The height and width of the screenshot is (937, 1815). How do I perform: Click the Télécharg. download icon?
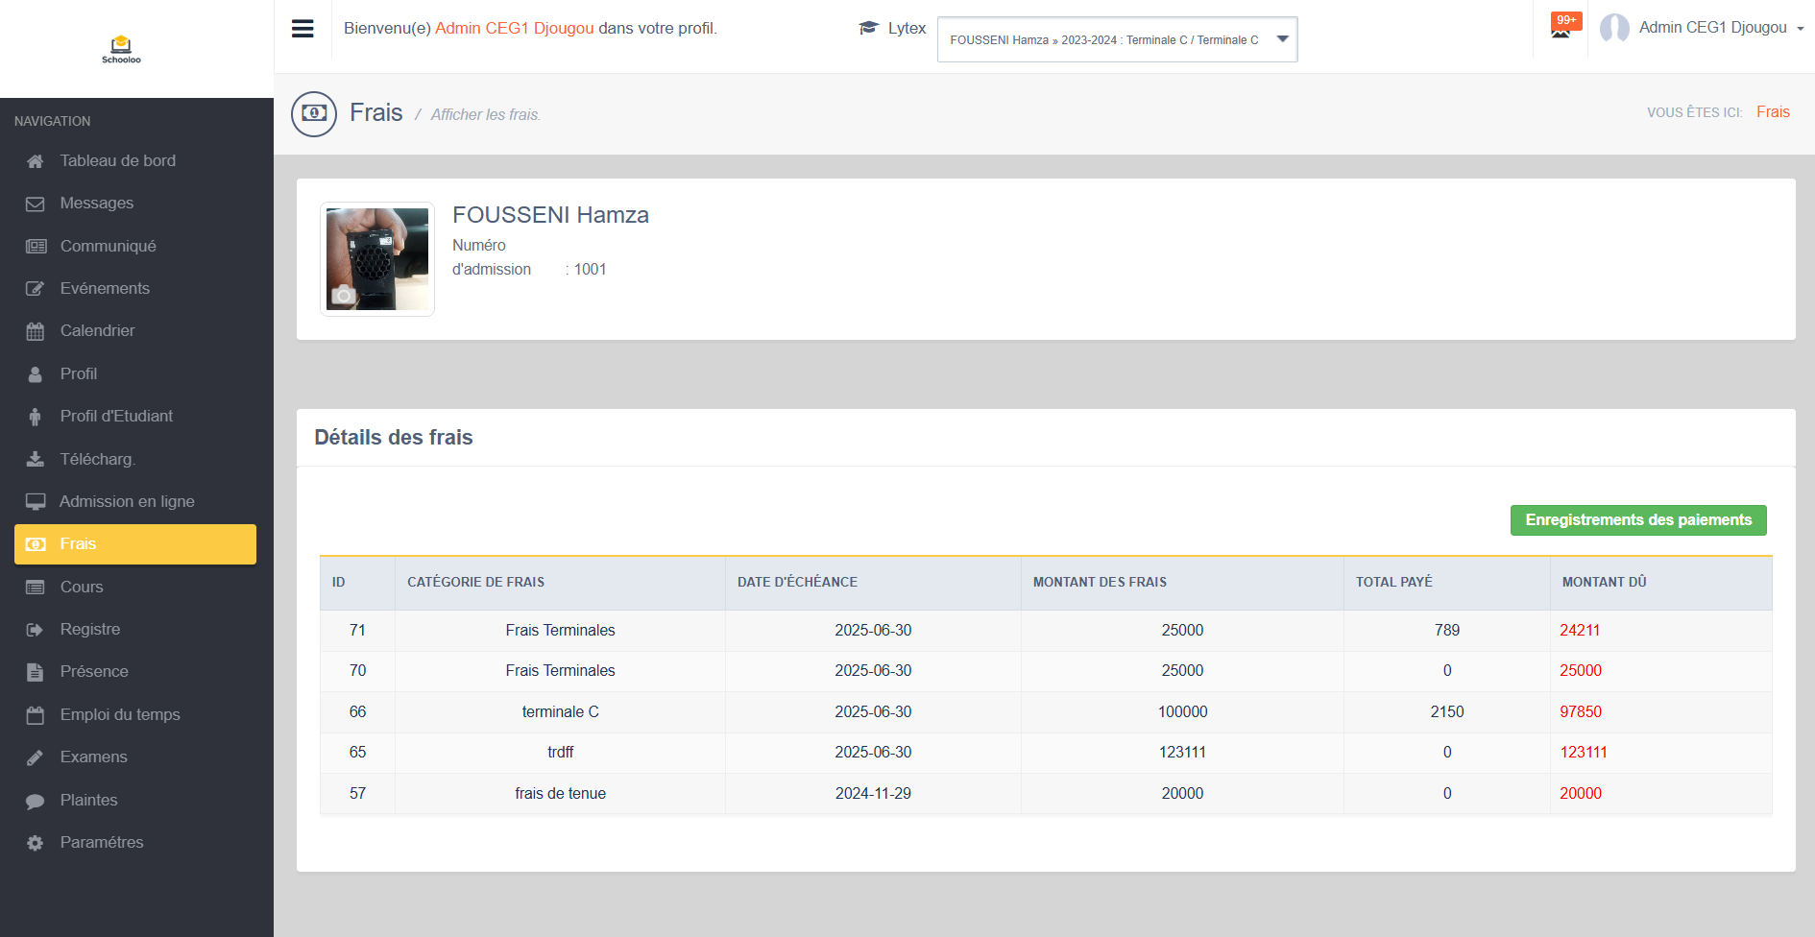pos(36,460)
